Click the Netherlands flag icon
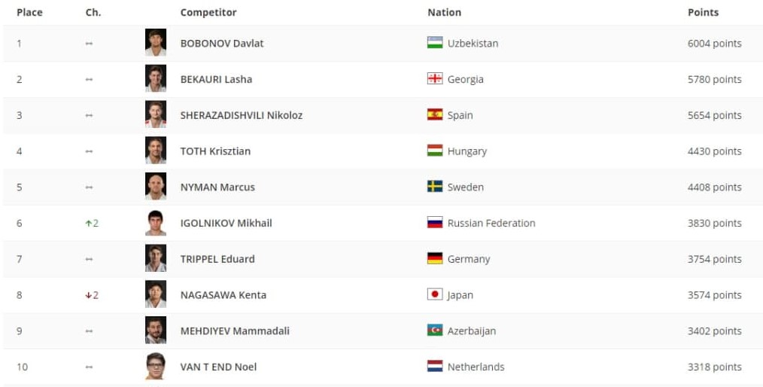Screen dimensions: 763x387 point(435,367)
